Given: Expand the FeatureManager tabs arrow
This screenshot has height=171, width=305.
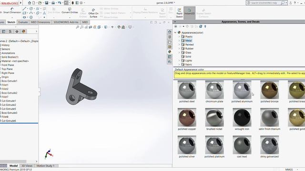Looking at the screenshot, I should click(36, 31).
